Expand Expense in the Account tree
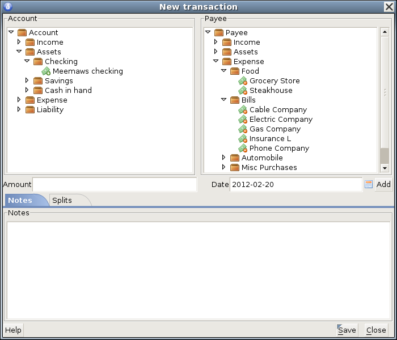 [19, 100]
